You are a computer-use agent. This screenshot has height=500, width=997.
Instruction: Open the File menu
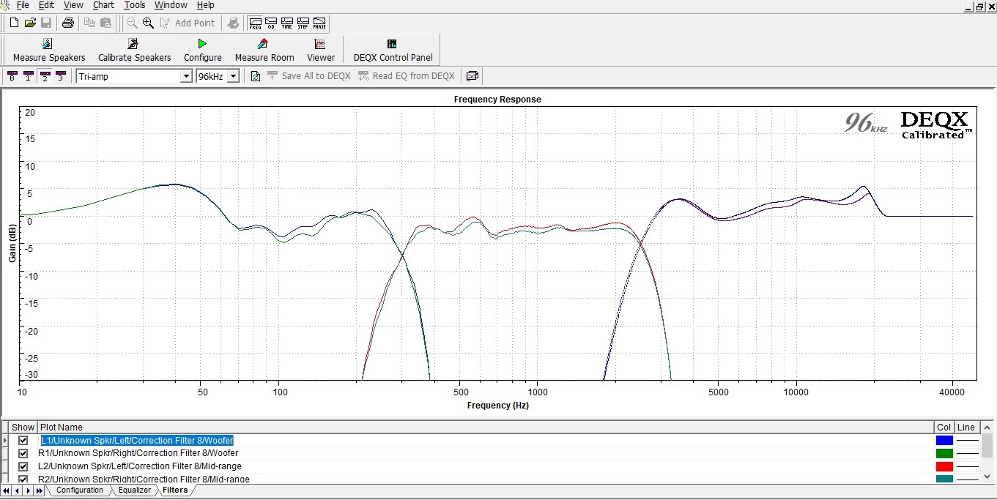click(23, 5)
